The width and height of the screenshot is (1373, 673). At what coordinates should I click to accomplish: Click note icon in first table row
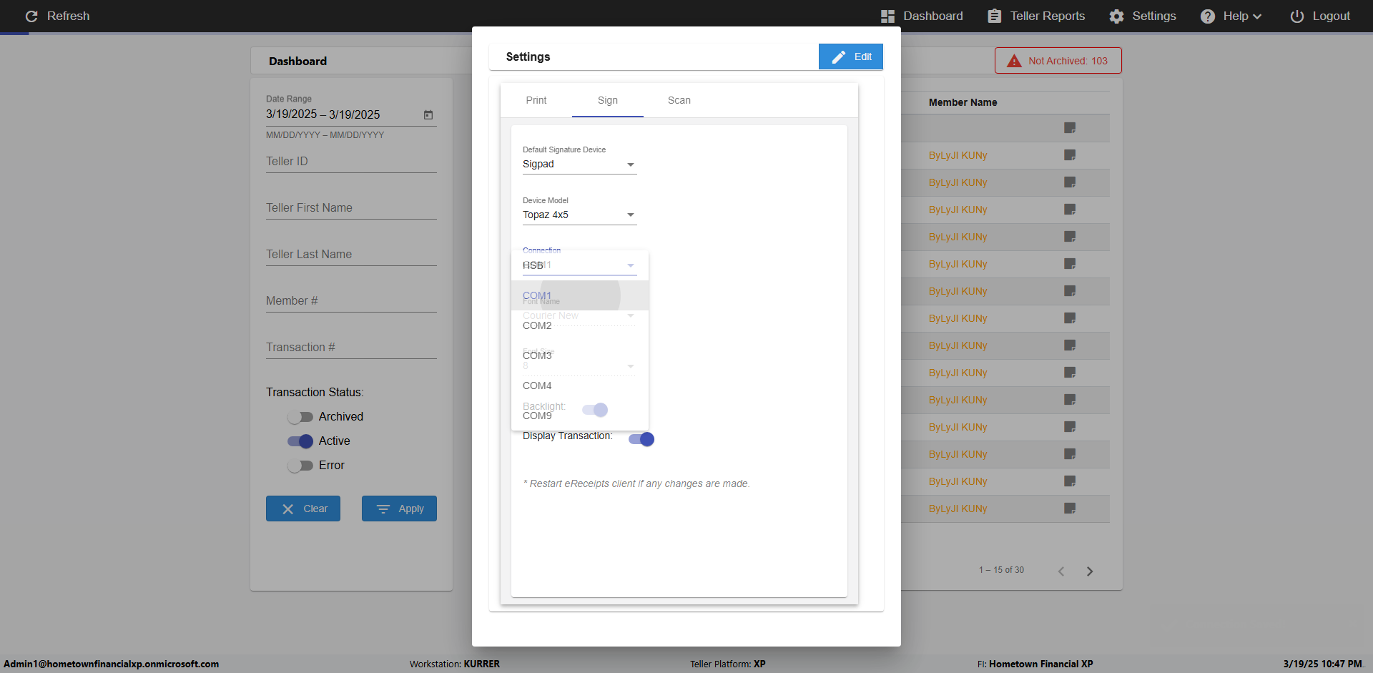[x=1070, y=128]
